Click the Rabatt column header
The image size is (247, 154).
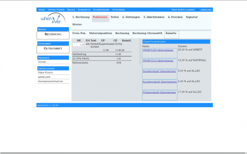point(126,41)
